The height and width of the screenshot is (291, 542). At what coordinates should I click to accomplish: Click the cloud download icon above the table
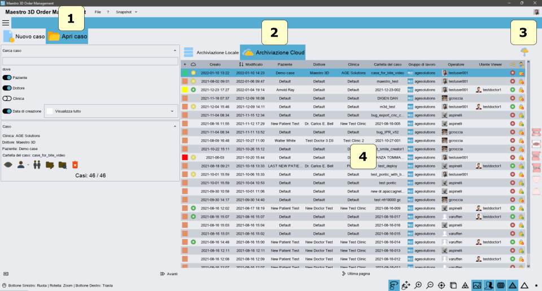pos(524,52)
